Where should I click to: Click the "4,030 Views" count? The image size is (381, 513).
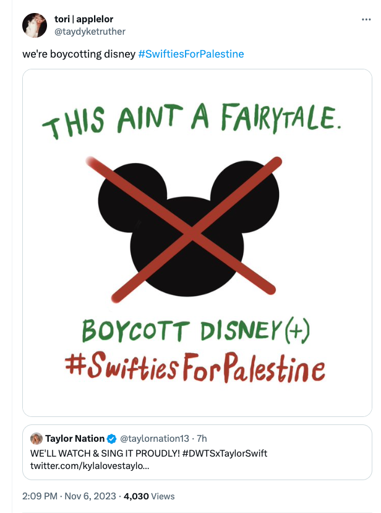[150, 496]
